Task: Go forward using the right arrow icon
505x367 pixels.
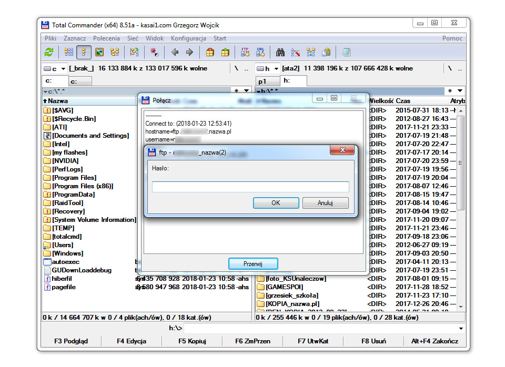Action: [189, 52]
